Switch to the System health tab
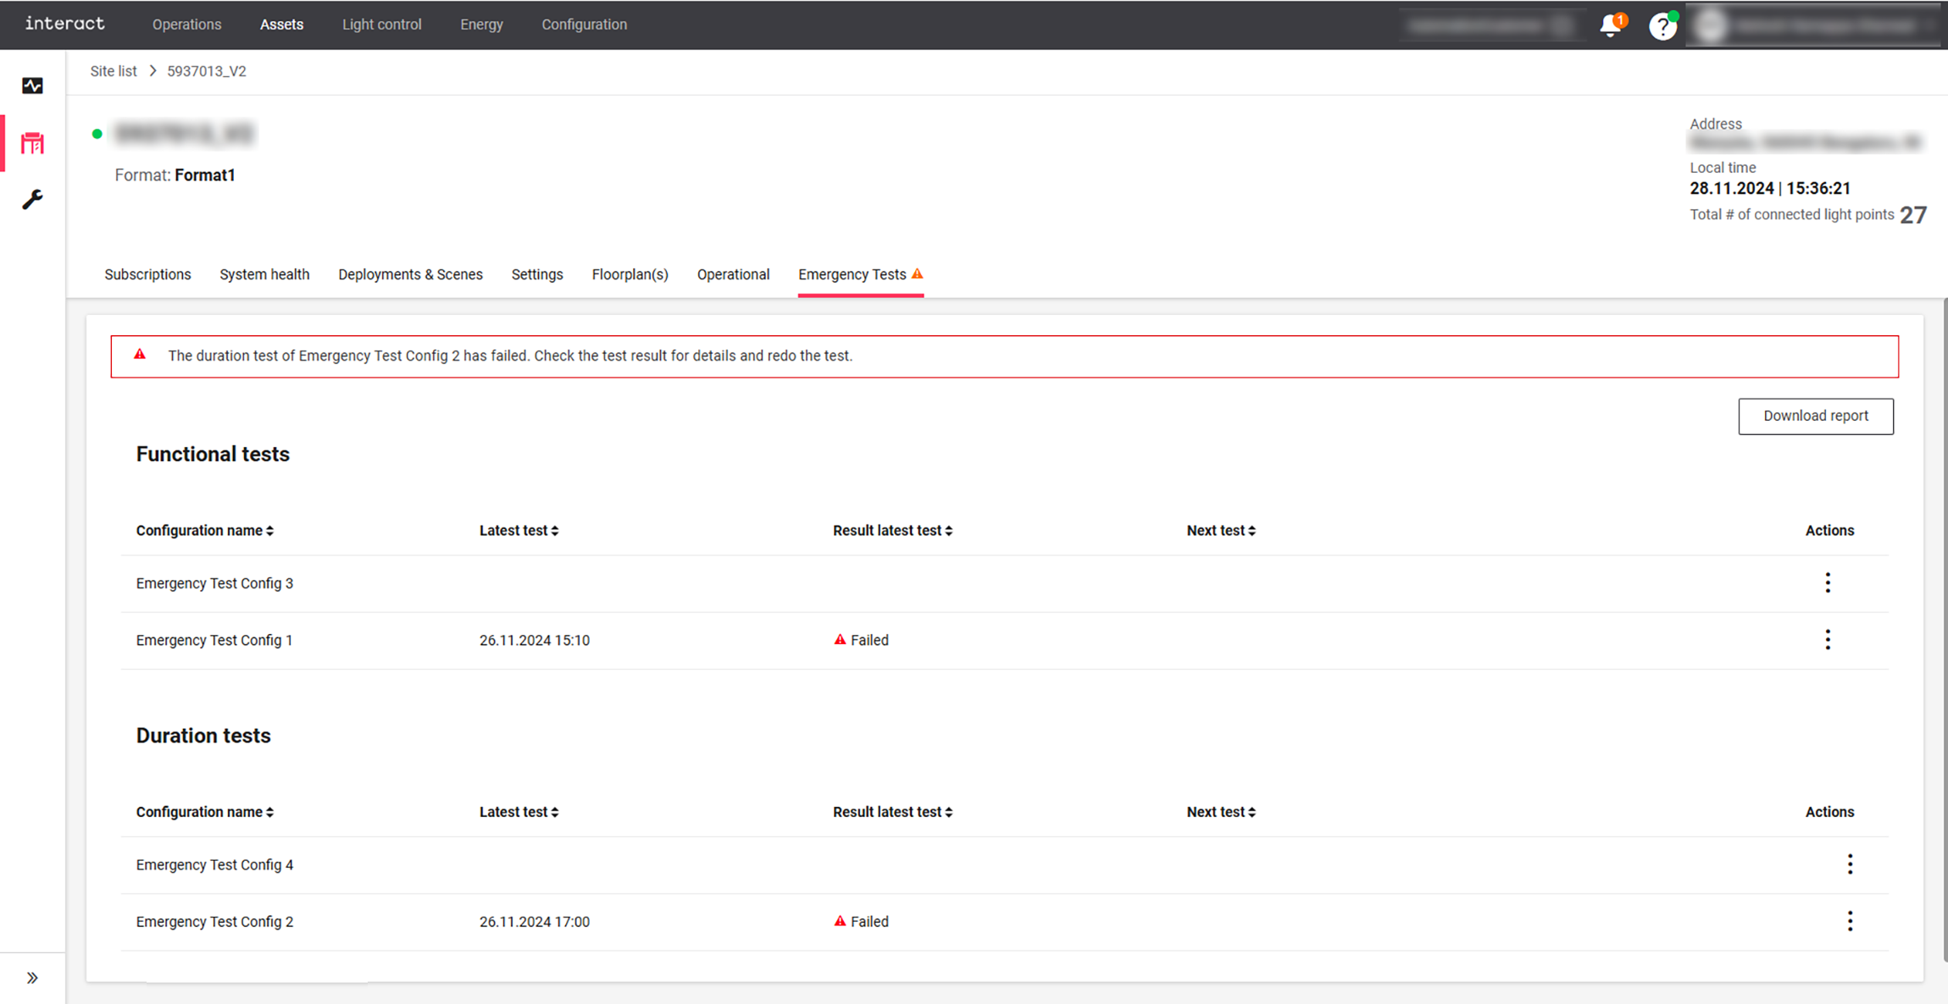Screen dimensions: 1948x1004 tap(264, 274)
